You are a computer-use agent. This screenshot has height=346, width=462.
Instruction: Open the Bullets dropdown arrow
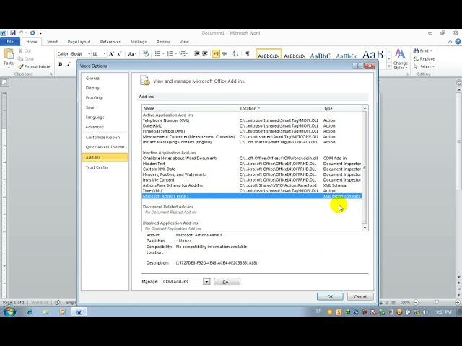[x=163, y=53]
